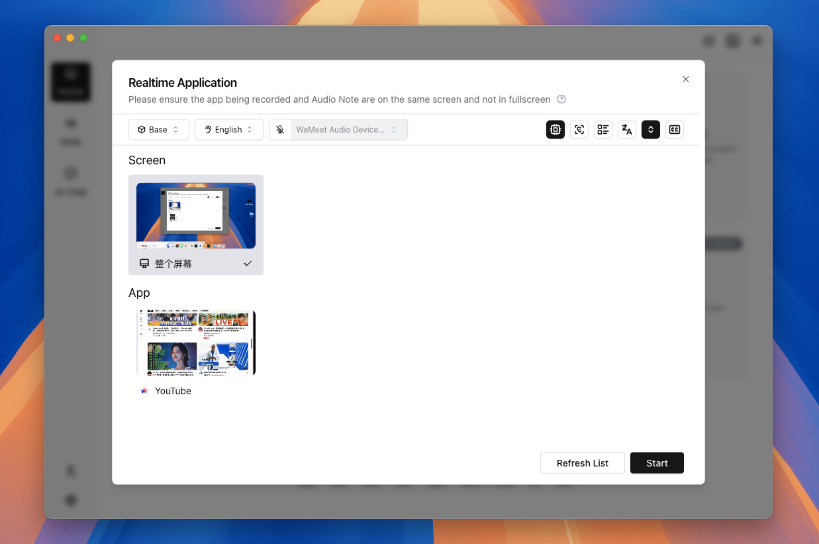Viewport: 819px width, 544px height.
Task: Open AI Chat in background sidebar
Action: [x=71, y=181]
